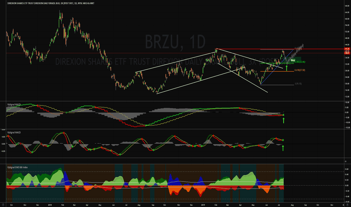Click 2018 on the time axis
The height and width of the screenshot is (207, 351).
tap(50, 205)
